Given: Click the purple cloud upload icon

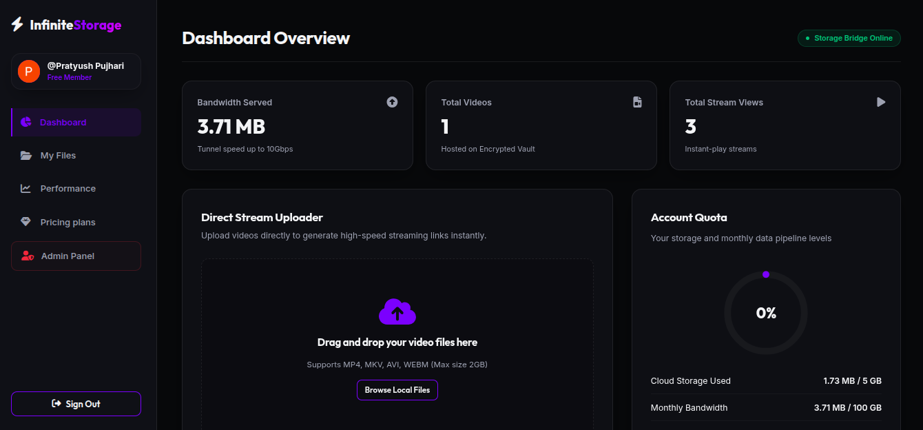Looking at the screenshot, I should (397, 311).
